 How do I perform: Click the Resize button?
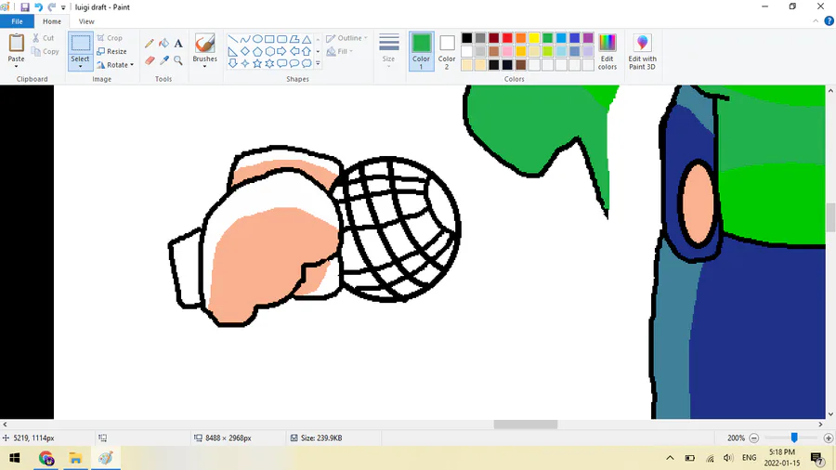pyautogui.click(x=112, y=51)
